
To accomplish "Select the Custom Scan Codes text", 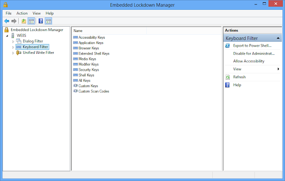I will tap(94, 91).
